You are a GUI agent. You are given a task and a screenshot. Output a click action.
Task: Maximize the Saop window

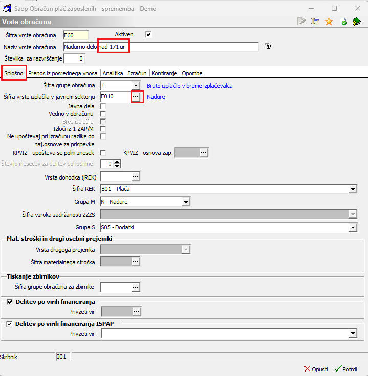(334, 8)
